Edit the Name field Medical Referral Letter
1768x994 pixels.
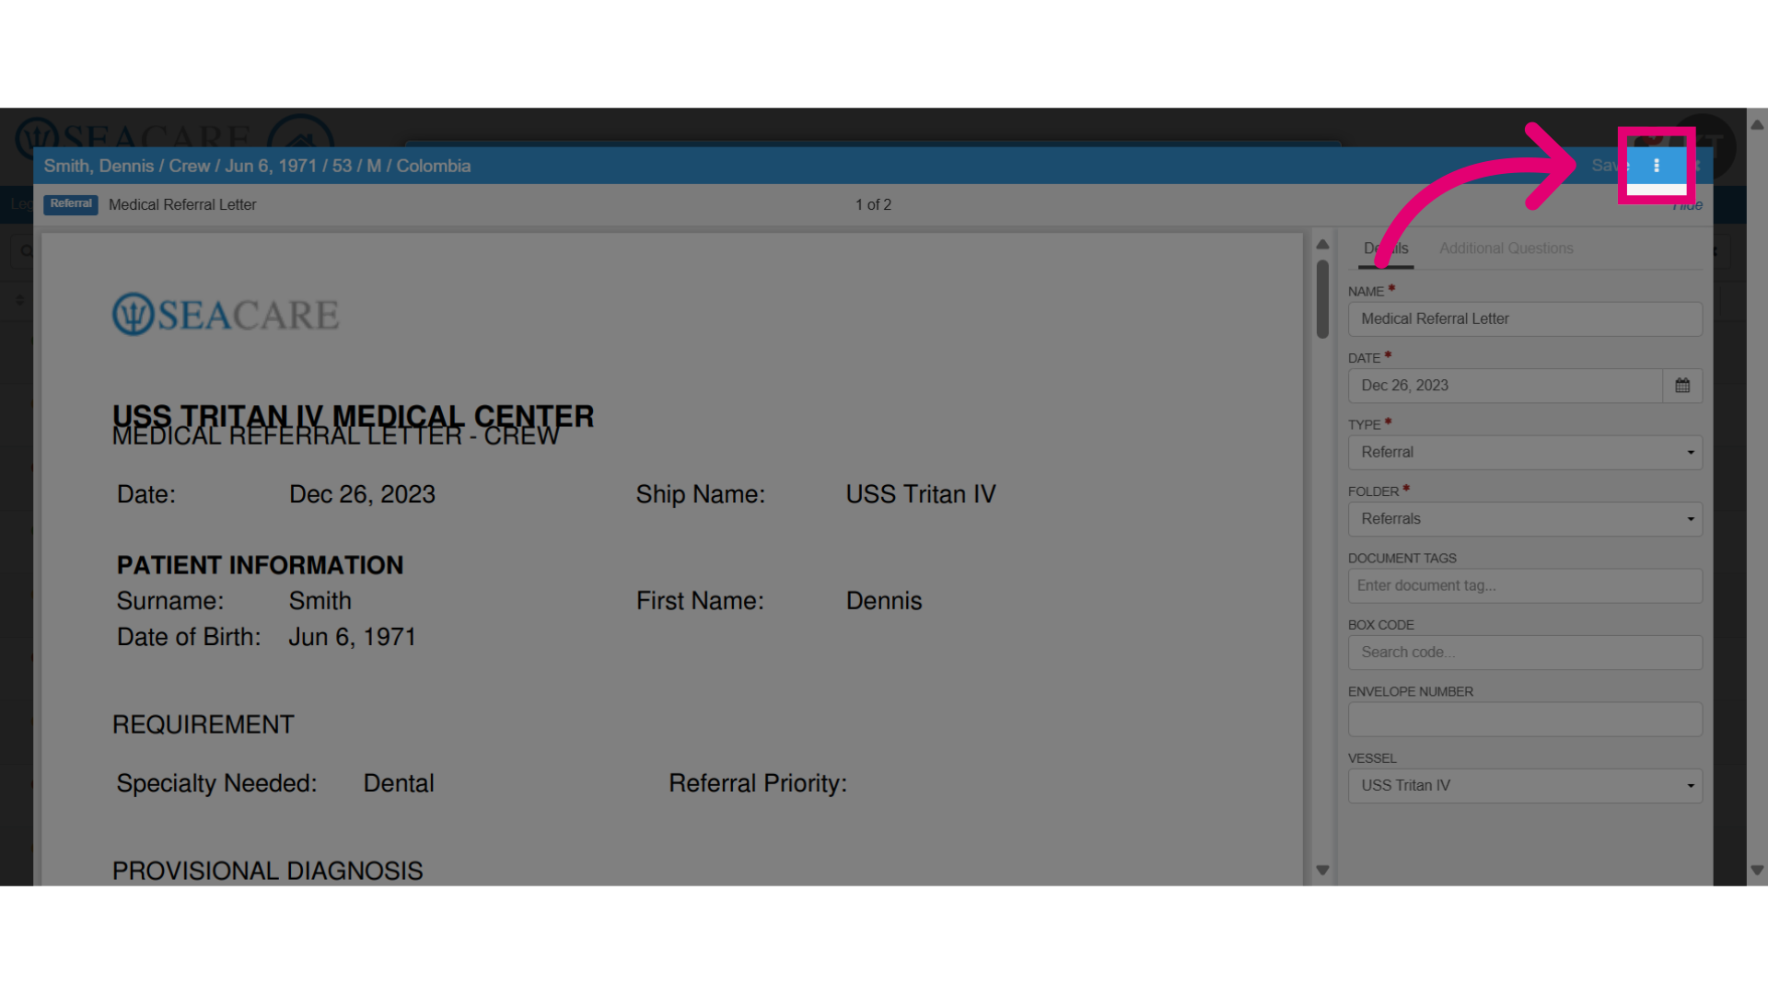click(1525, 319)
